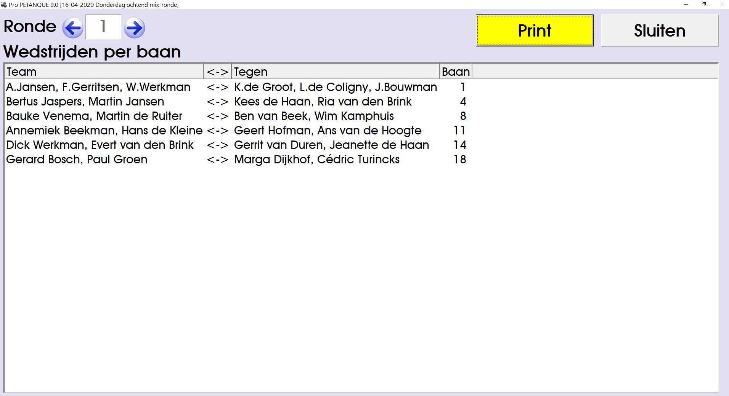Select Dick Werkman, Evert van den Brink row
729x396 pixels.
100,145
